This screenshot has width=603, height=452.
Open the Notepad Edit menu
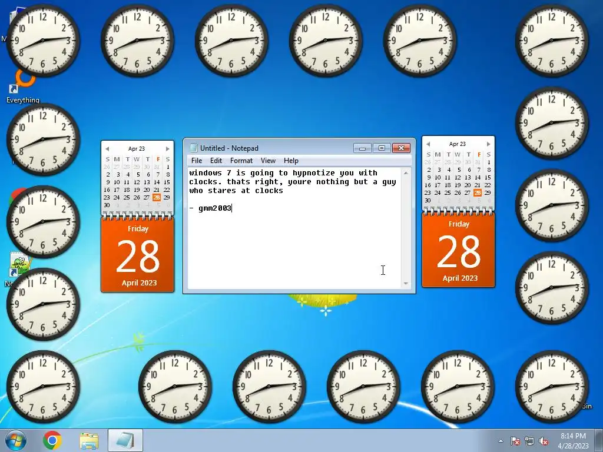click(216, 161)
